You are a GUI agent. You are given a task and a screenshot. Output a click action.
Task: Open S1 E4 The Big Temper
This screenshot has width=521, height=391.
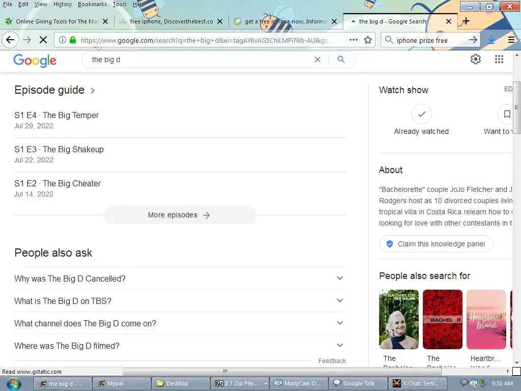(x=56, y=116)
